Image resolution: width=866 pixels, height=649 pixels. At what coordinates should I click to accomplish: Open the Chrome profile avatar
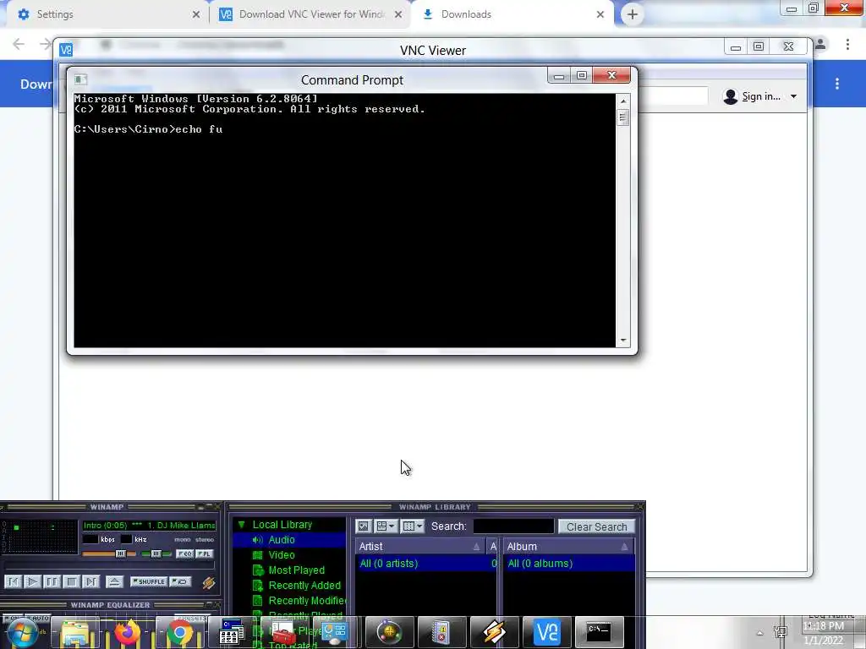coord(820,44)
